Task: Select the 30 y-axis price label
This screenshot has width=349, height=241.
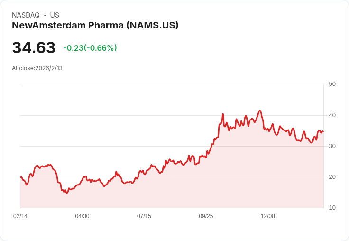Action: click(332, 146)
